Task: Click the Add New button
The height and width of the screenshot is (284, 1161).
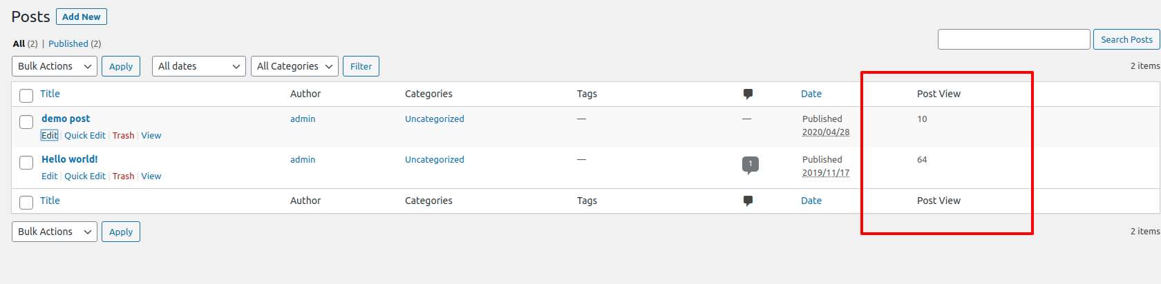Action: (82, 17)
